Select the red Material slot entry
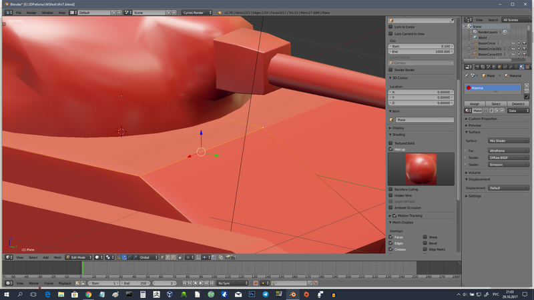Screen dimensions: 534x300 click(x=493, y=88)
